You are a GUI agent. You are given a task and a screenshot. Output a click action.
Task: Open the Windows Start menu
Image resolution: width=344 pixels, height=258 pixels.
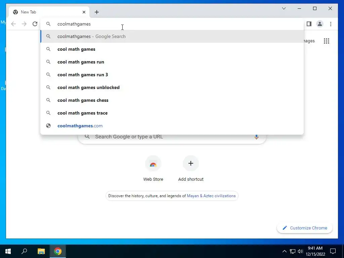click(x=8, y=251)
